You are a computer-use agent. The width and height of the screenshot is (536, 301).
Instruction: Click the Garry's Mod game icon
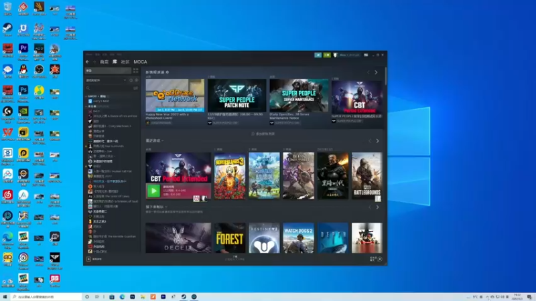90,101
